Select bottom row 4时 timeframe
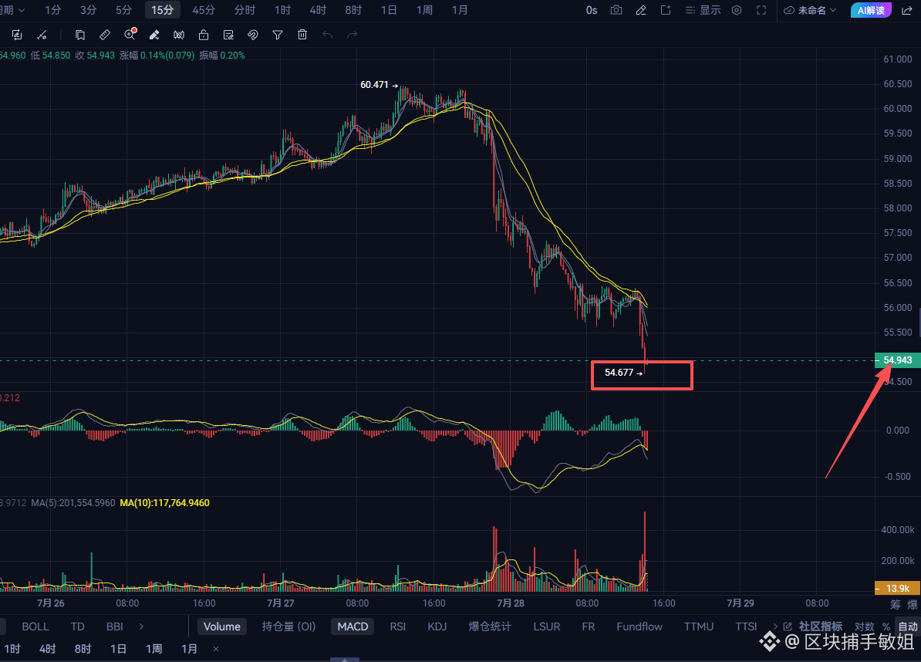 point(47,649)
